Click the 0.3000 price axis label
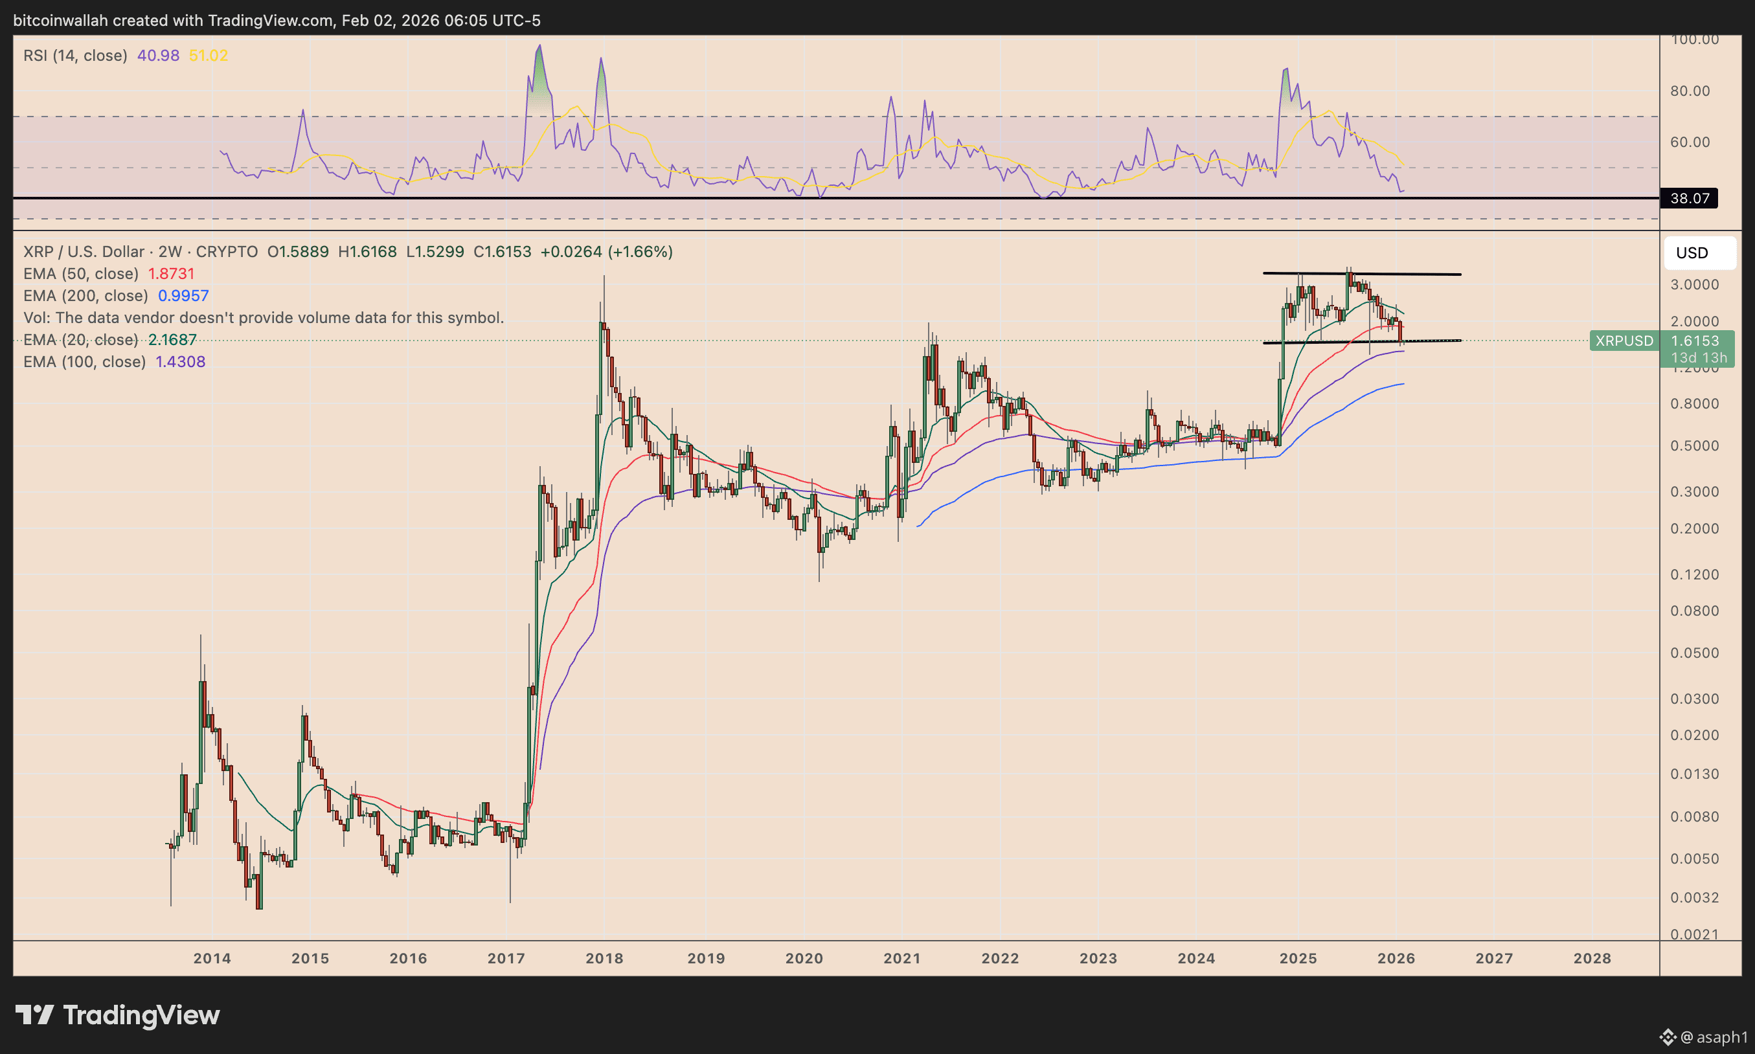The height and width of the screenshot is (1054, 1755). pos(1695,491)
